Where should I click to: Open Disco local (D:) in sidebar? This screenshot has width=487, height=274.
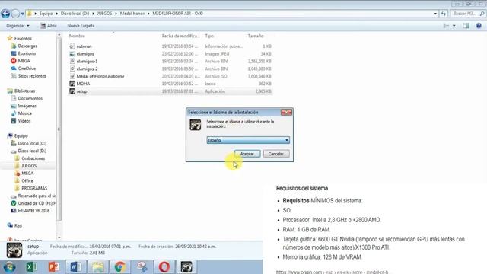pos(32,151)
